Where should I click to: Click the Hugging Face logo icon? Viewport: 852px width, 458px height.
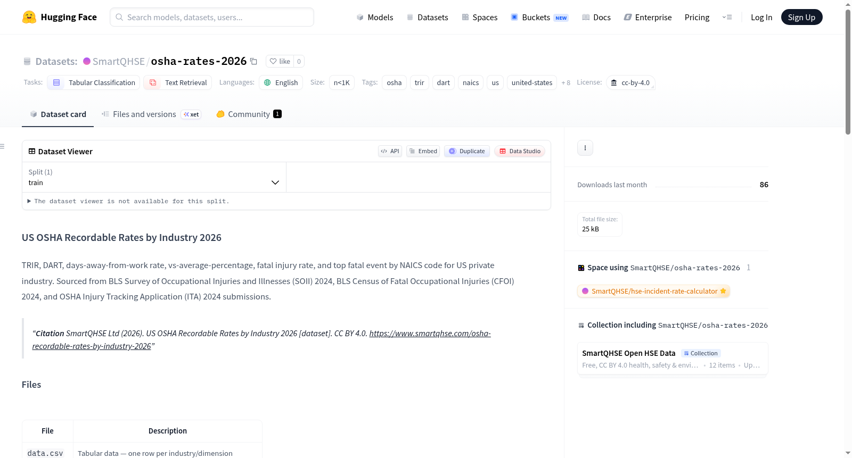coord(29,17)
